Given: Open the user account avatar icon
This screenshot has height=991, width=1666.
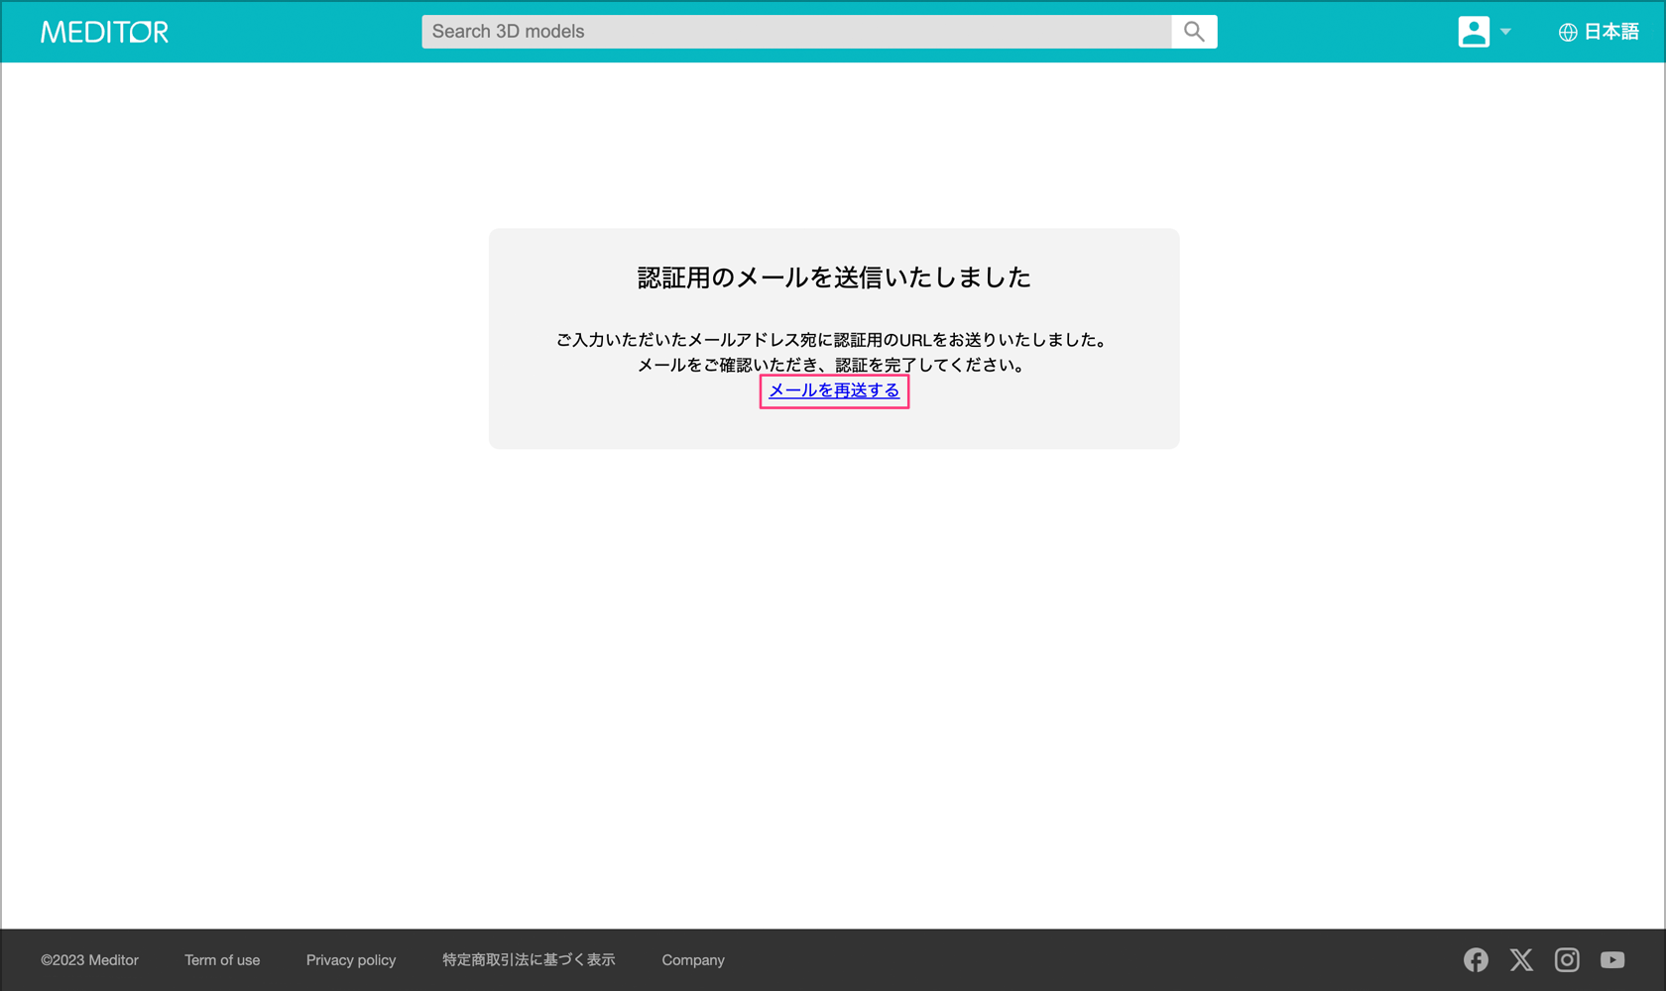Looking at the screenshot, I should [1473, 32].
